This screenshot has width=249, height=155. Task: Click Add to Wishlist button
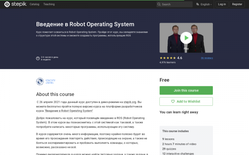(x=186, y=101)
